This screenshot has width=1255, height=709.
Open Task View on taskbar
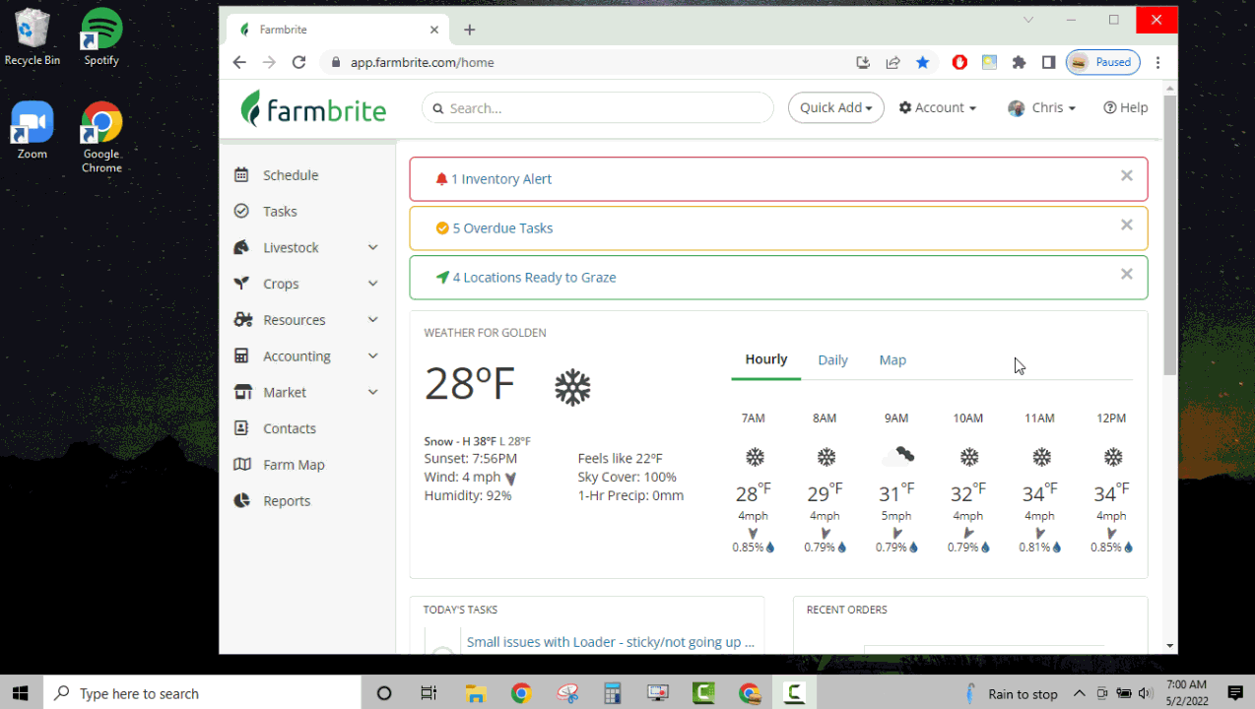click(x=429, y=693)
